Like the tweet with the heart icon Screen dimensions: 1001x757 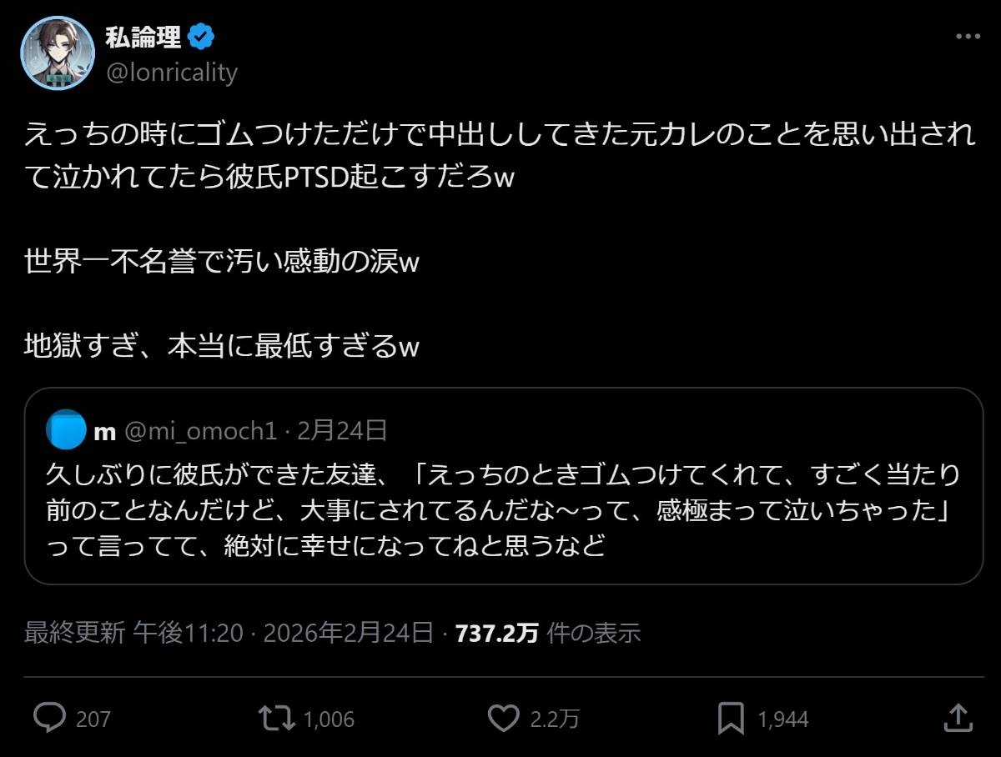(503, 718)
